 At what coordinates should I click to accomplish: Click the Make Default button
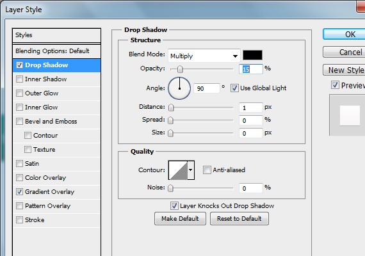click(x=180, y=218)
